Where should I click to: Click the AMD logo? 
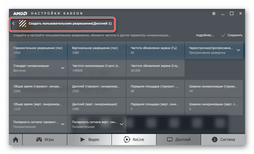[20, 13]
